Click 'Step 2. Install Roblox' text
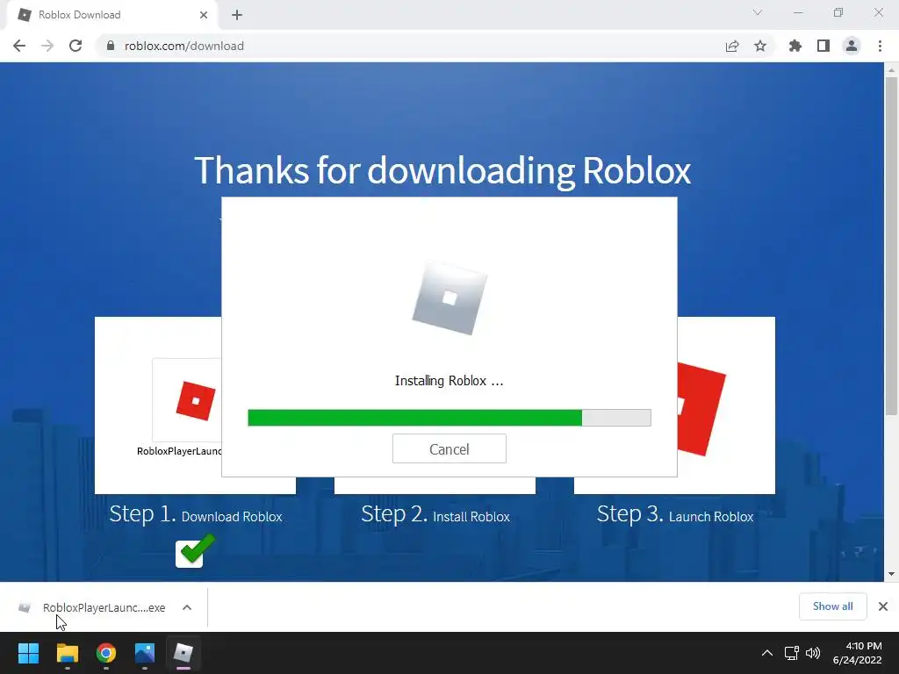The width and height of the screenshot is (899, 674). click(x=435, y=514)
